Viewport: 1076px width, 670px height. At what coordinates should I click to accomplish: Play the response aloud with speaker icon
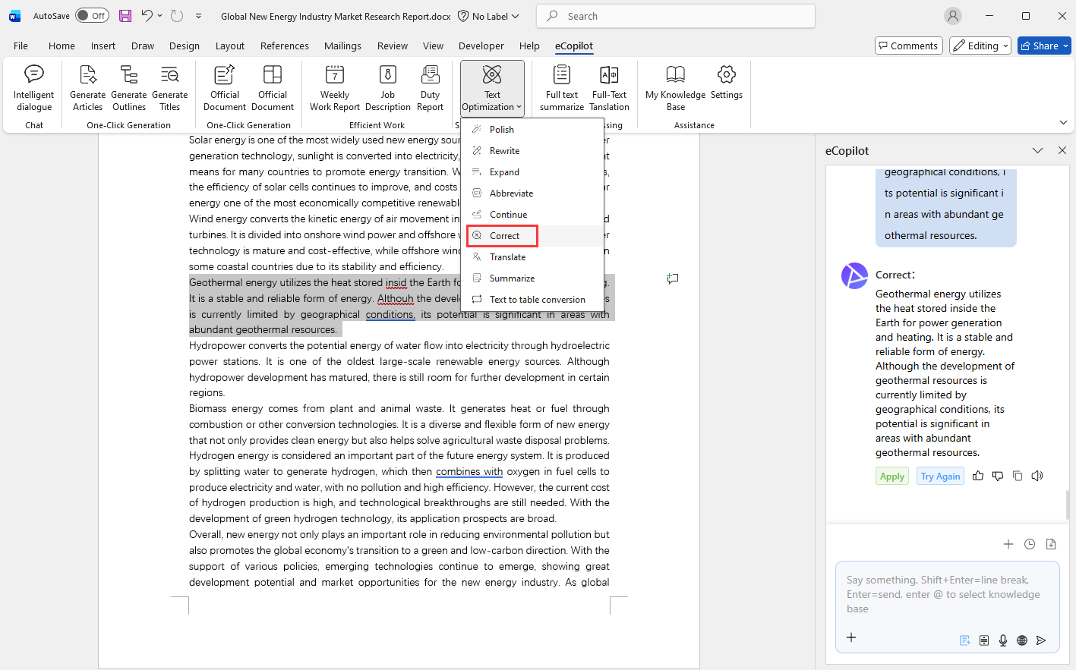pyautogui.click(x=1037, y=476)
